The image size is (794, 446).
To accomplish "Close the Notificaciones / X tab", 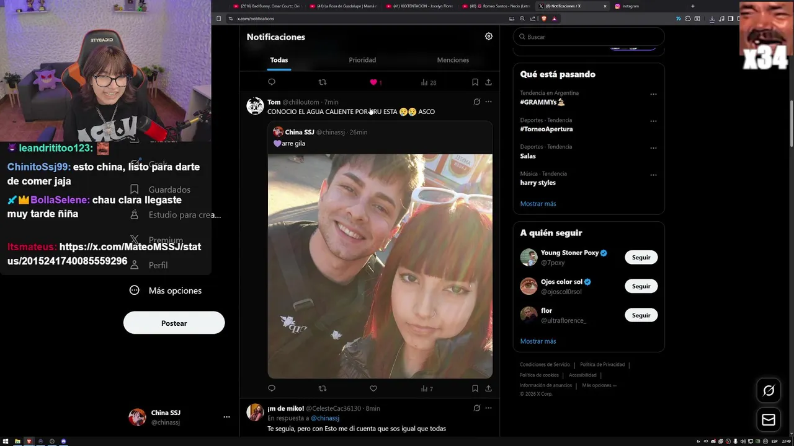I will pyautogui.click(x=605, y=6).
